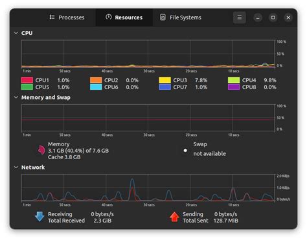
Task: Minimize the System Monitor window
Action: click(258, 17)
